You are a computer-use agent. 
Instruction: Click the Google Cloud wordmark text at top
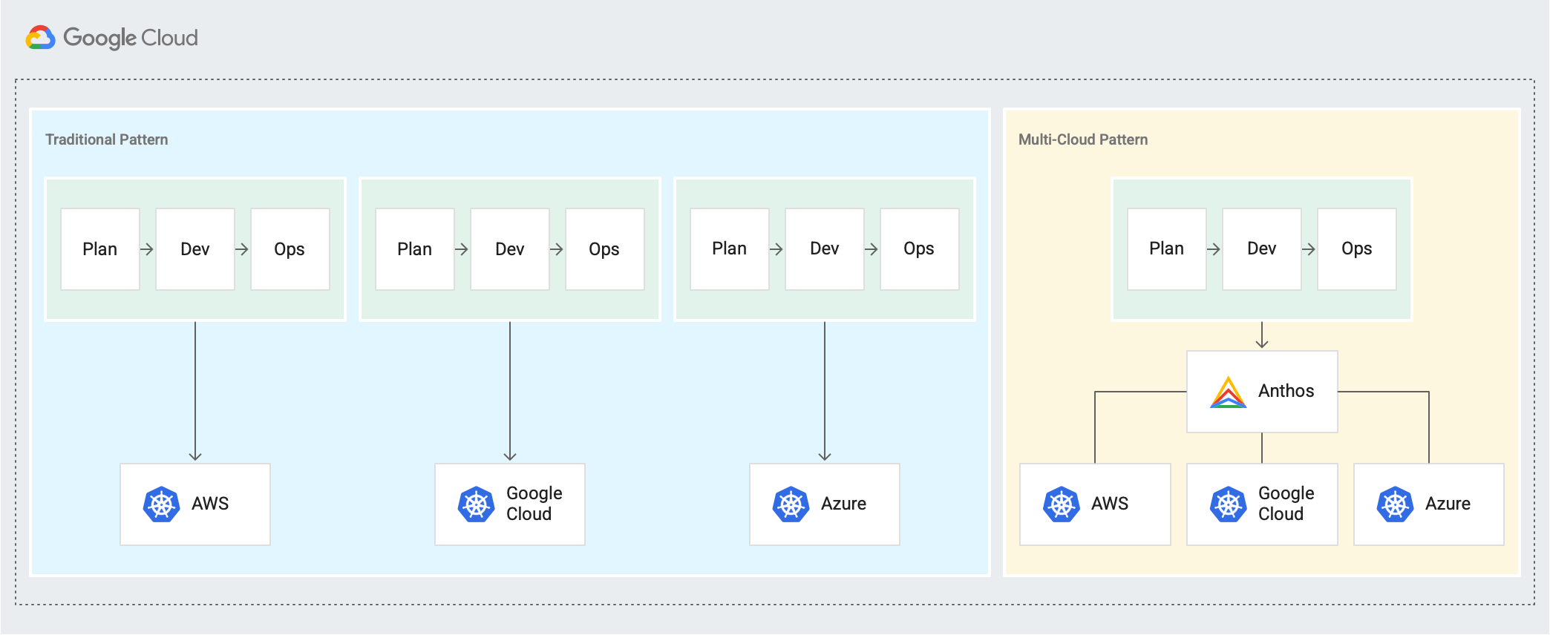pyautogui.click(x=131, y=38)
